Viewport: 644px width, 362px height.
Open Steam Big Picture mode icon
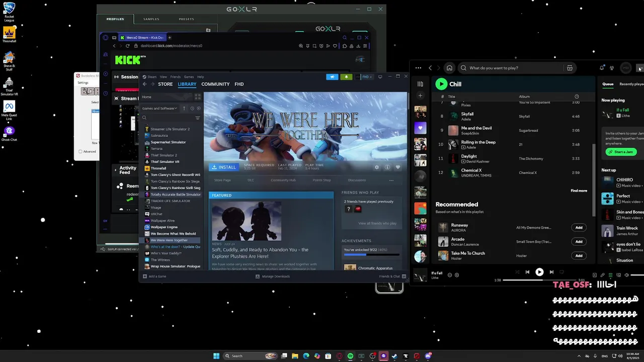coord(380,77)
